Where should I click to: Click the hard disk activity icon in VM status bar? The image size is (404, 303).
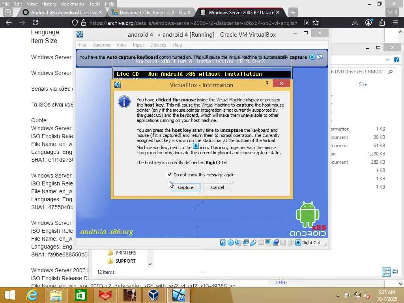[x=223, y=243]
